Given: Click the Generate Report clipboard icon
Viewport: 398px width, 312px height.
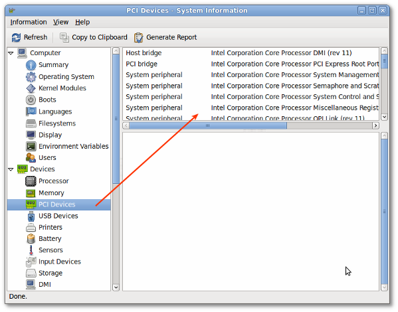Looking at the screenshot, I should pos(139,38).
